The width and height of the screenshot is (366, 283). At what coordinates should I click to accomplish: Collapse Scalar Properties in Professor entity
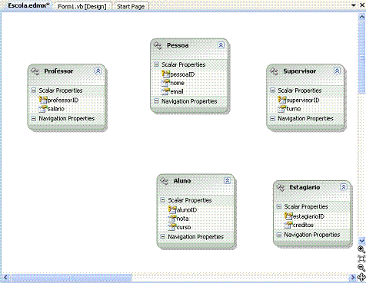click(34, 90)
